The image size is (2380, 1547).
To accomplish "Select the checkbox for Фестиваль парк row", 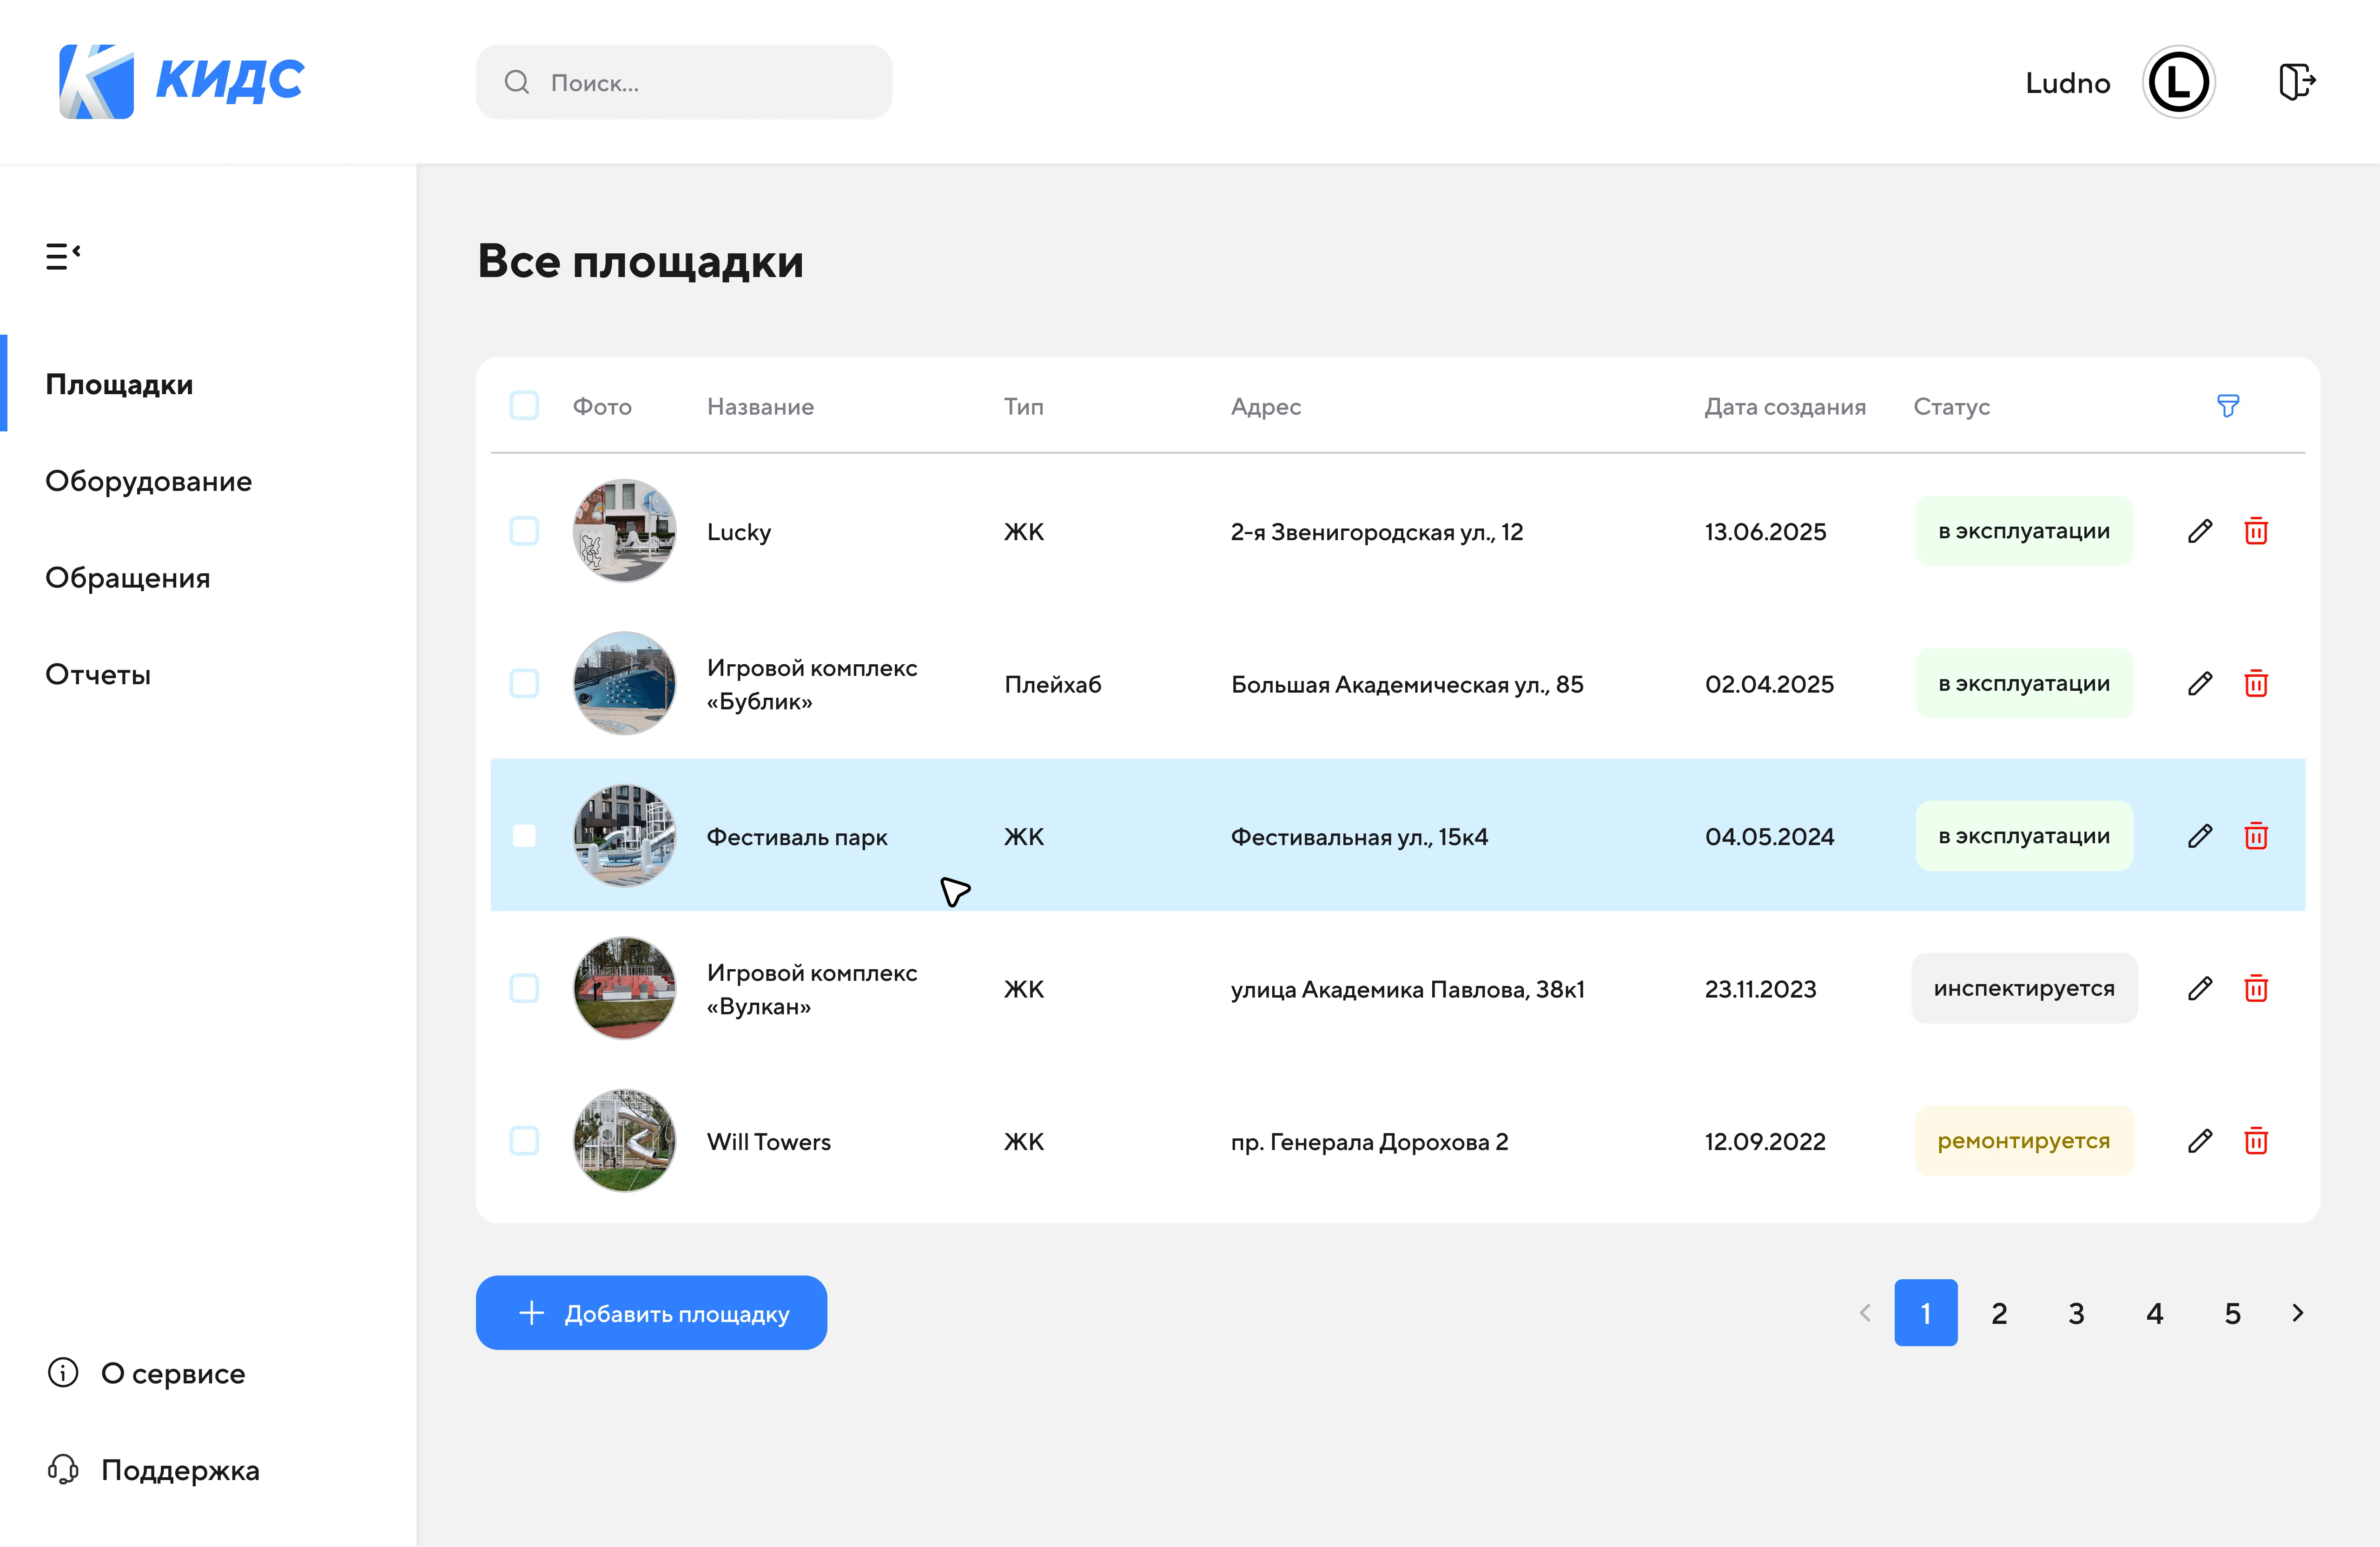I will (524, 836).
